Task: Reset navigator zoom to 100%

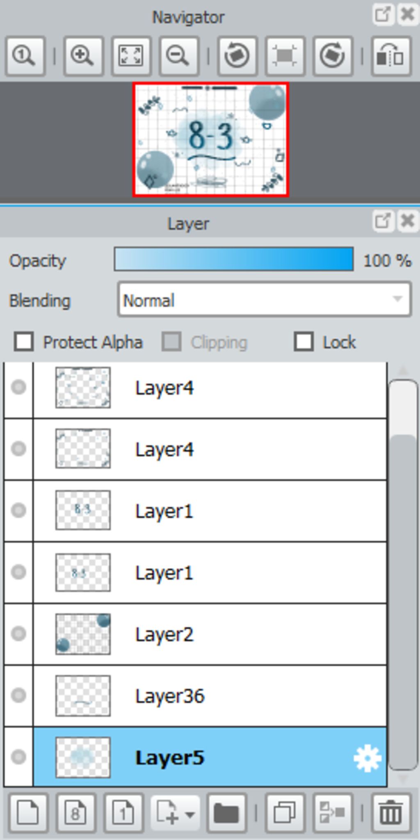Action: pyautogui.click(x=25, y=56)
